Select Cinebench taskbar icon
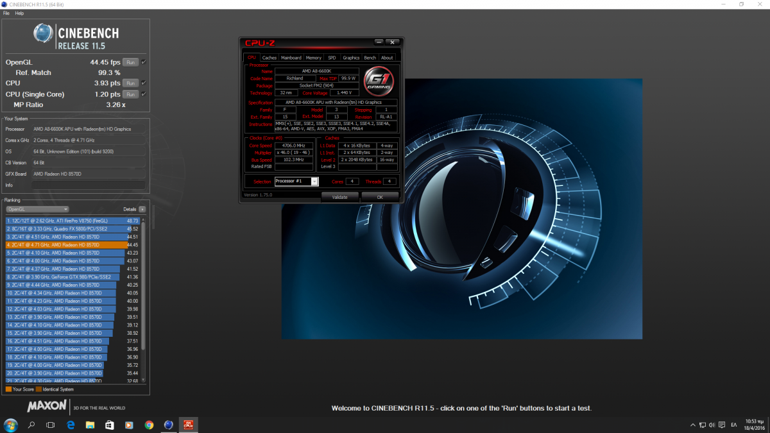Image resolution: width=770 pixels, height=433 pixels. tap(169, 425)
